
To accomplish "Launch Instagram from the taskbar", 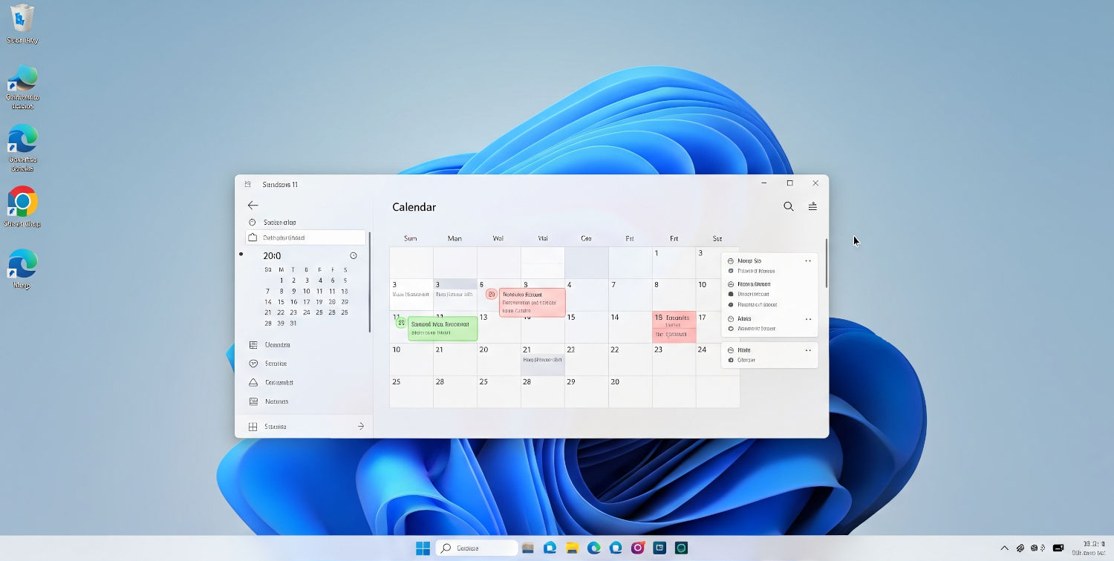I will pos(637,548).
